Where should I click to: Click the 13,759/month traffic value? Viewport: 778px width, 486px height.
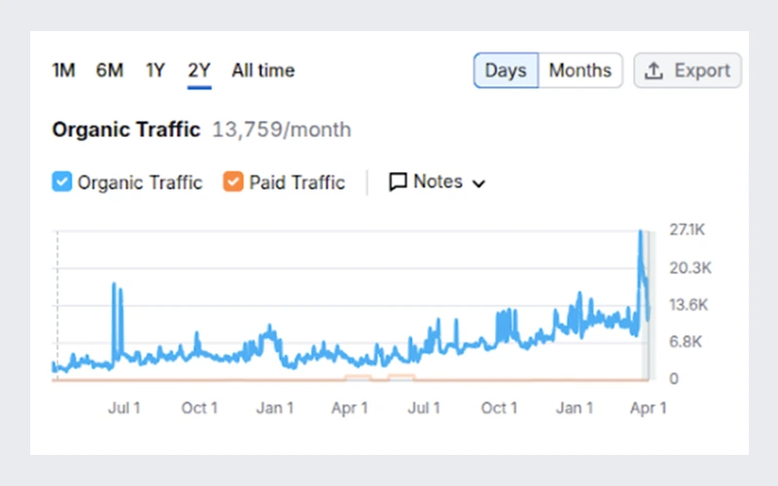pyautogui.click(x=281, y=129)
